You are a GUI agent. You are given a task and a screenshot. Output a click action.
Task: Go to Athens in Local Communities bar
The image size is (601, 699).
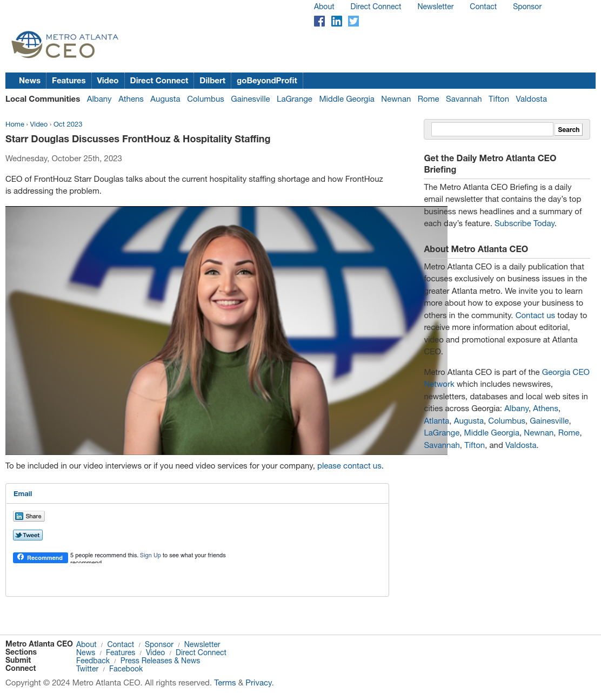click(x=131, y=99)
